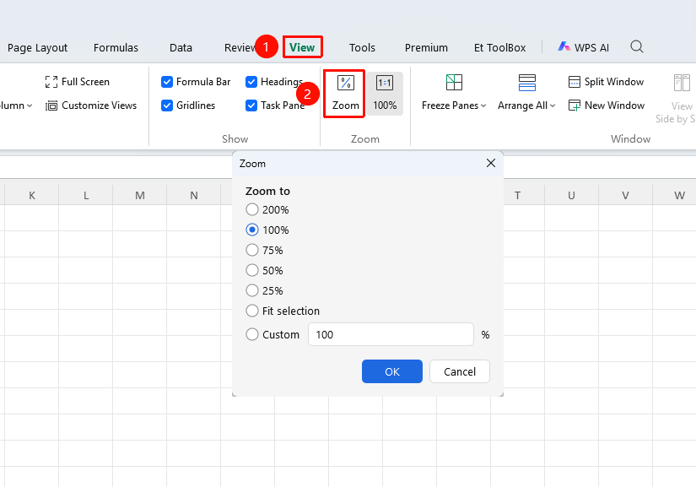The image size is (696, 487).
Task: Choose the Custom zoom radio button
Action: pyautogui.click(x=252, y=334)
